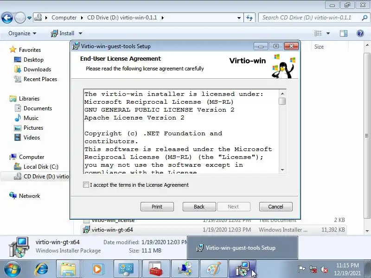Open Explorer Help question mark icon
Viewport: 371px width, 278px height.
tap(360, 33)
